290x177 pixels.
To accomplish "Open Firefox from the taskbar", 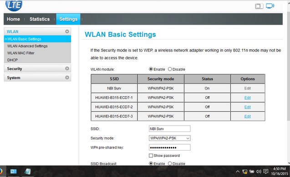I will tap(1, 171).
